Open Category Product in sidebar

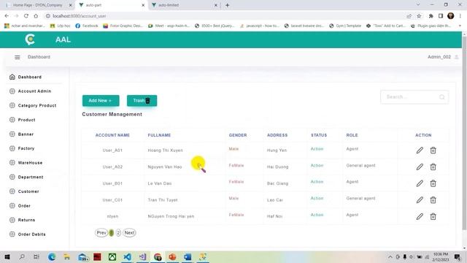37,105
